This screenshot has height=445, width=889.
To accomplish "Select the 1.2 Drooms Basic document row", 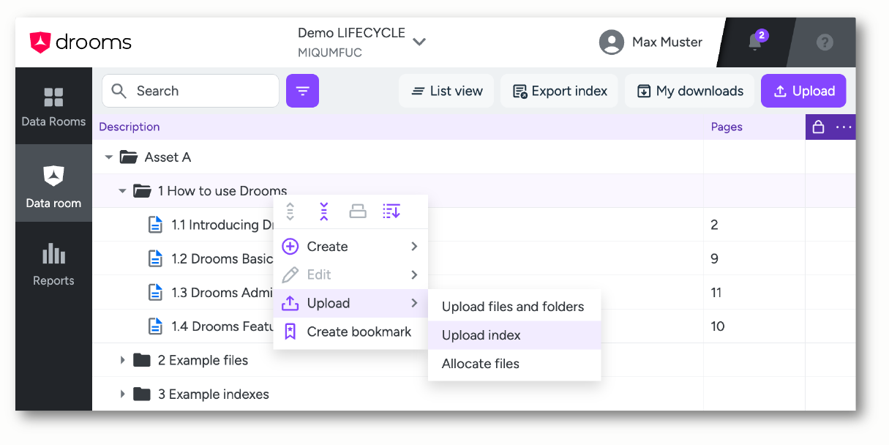I will click(x=474, y=258).
